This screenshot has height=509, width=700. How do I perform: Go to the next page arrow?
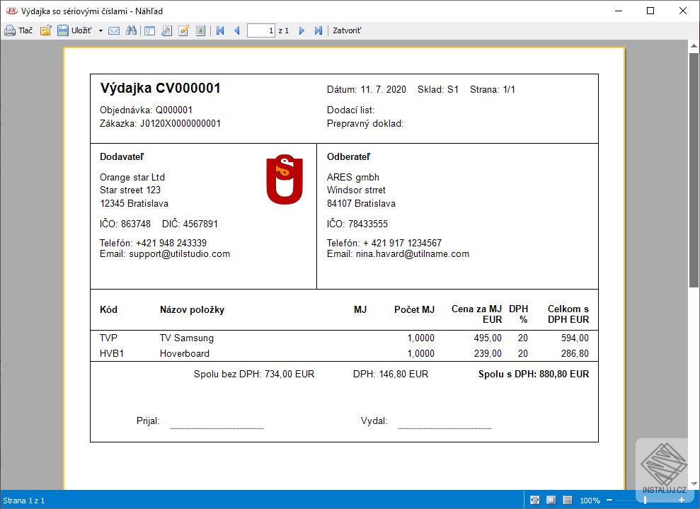pos(302,30)
